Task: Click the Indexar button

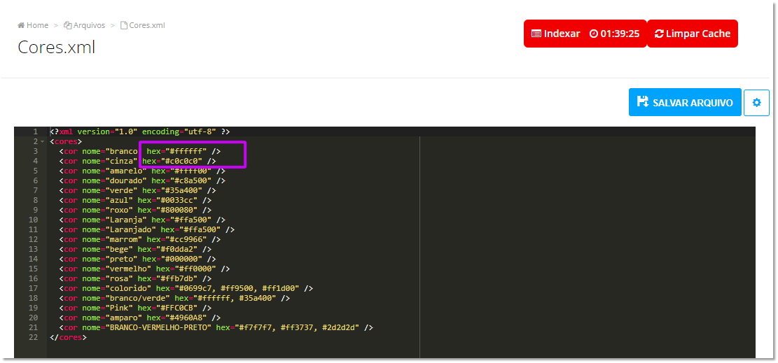Action: [555, 34]
